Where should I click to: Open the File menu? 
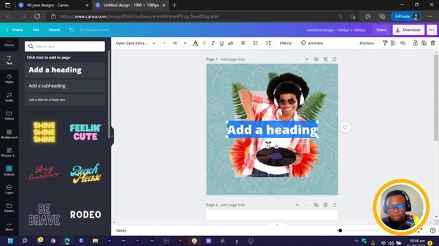click(x=36, y=30)
